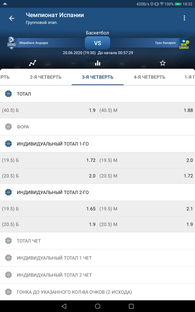Select total (40.5) М odds 1.88
Image resolution: width=195 pixels, height=312 pixels.
146,110
